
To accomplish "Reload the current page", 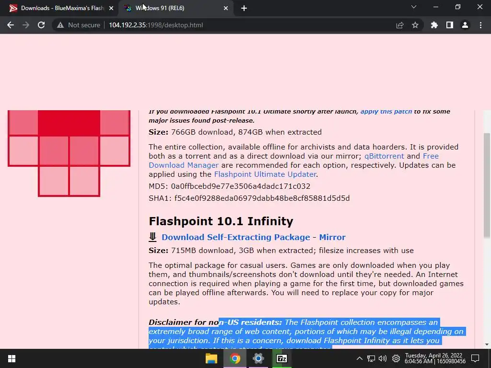I will 41,25.
